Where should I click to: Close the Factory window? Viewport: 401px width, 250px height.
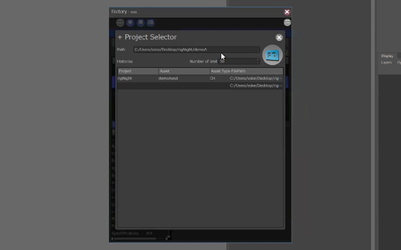click(287, 12)
